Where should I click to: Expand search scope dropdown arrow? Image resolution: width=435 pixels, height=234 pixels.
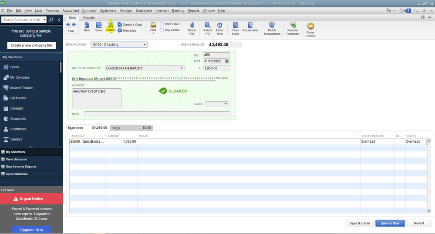44,20
